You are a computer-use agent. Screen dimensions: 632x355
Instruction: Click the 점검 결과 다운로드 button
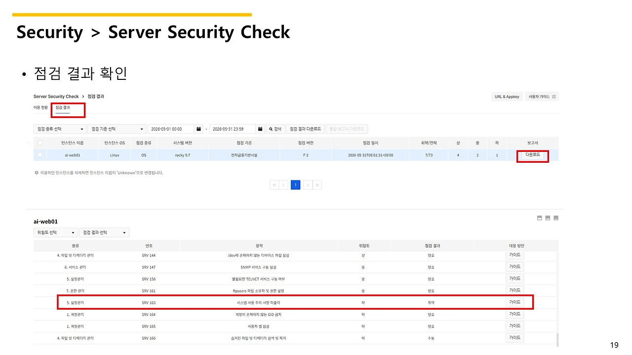tap(305, 129)
